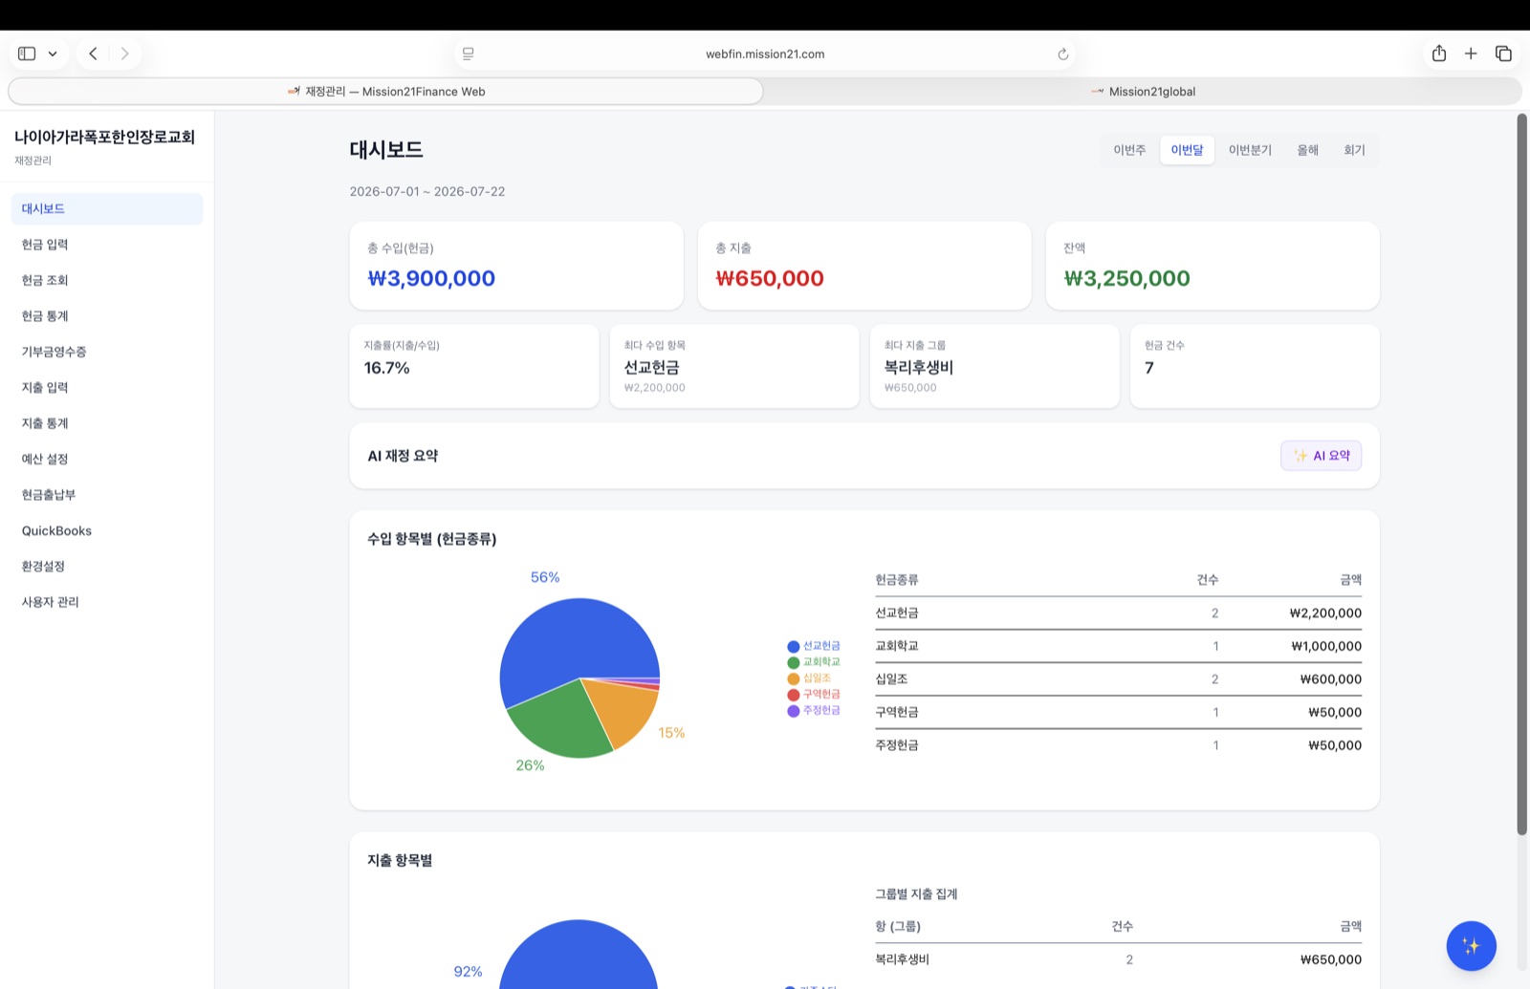
Task: Open 환경설정 in the sidebar
Action: pos(107,566)
